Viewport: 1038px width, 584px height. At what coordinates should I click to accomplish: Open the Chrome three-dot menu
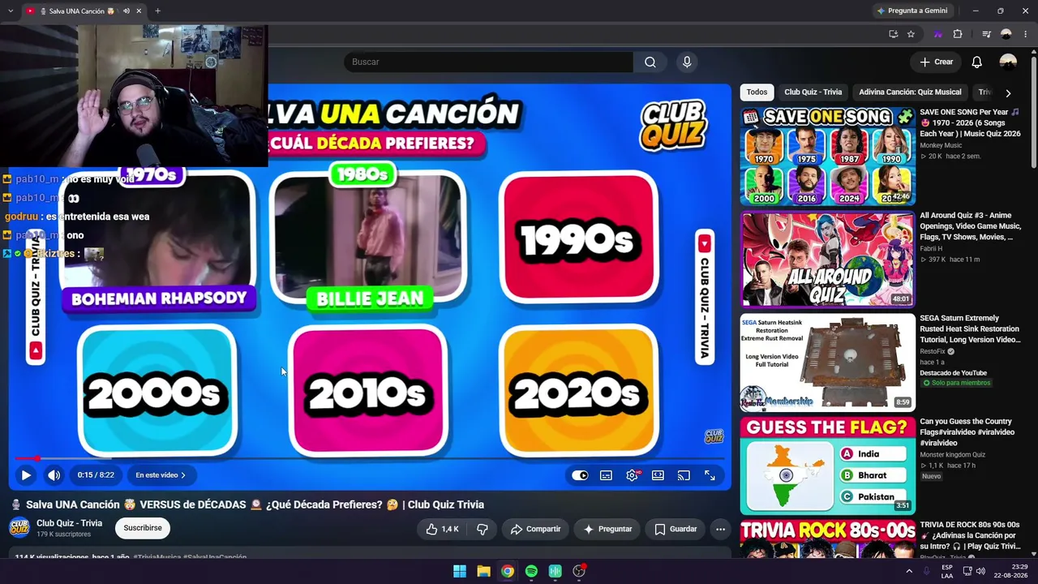(1024, 34)
